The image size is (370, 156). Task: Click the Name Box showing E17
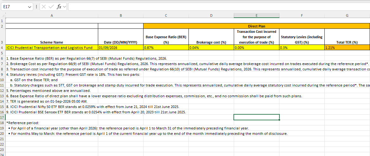pos(15,7)
